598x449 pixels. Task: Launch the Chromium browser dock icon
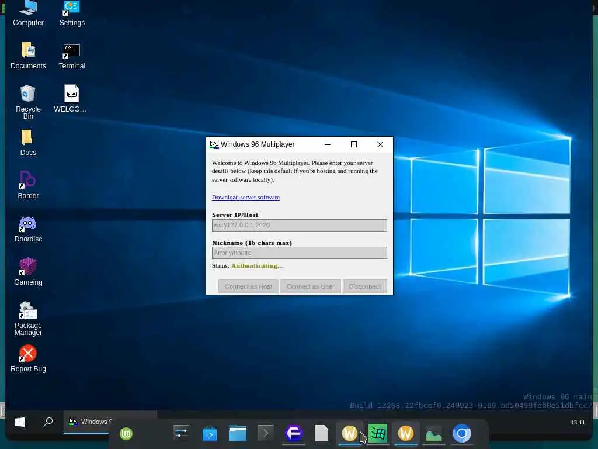(x=462, y=433)
